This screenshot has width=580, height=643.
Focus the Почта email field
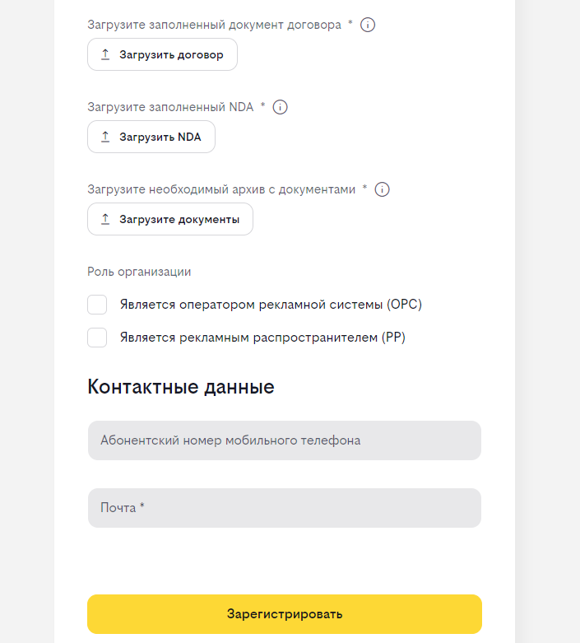point(285,508)
